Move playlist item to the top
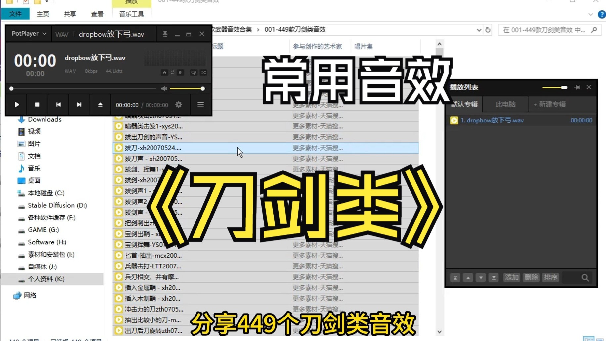 coord(455,278)
